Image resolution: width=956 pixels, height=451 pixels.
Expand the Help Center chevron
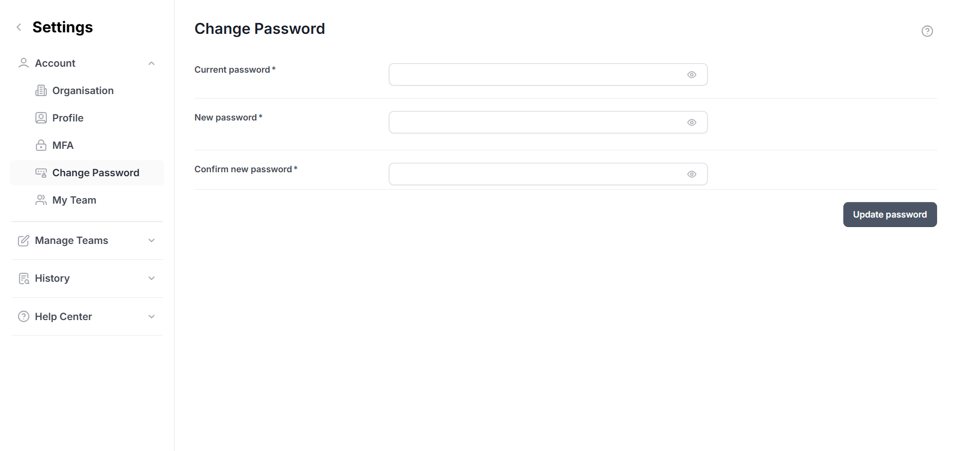click(x=152, y=317)
